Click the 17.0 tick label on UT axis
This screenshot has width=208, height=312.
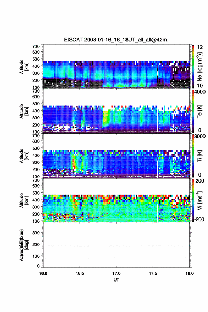(116, 273)
